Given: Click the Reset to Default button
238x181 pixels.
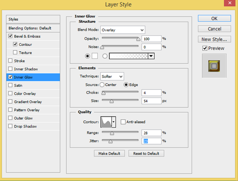Looking at the screenshot, I should point(146,154).
